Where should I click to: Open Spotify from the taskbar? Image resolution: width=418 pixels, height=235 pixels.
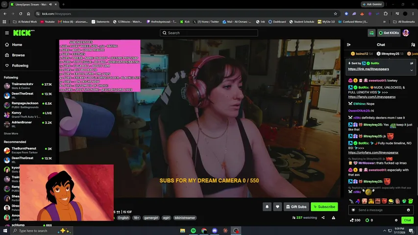coord(193,231)
